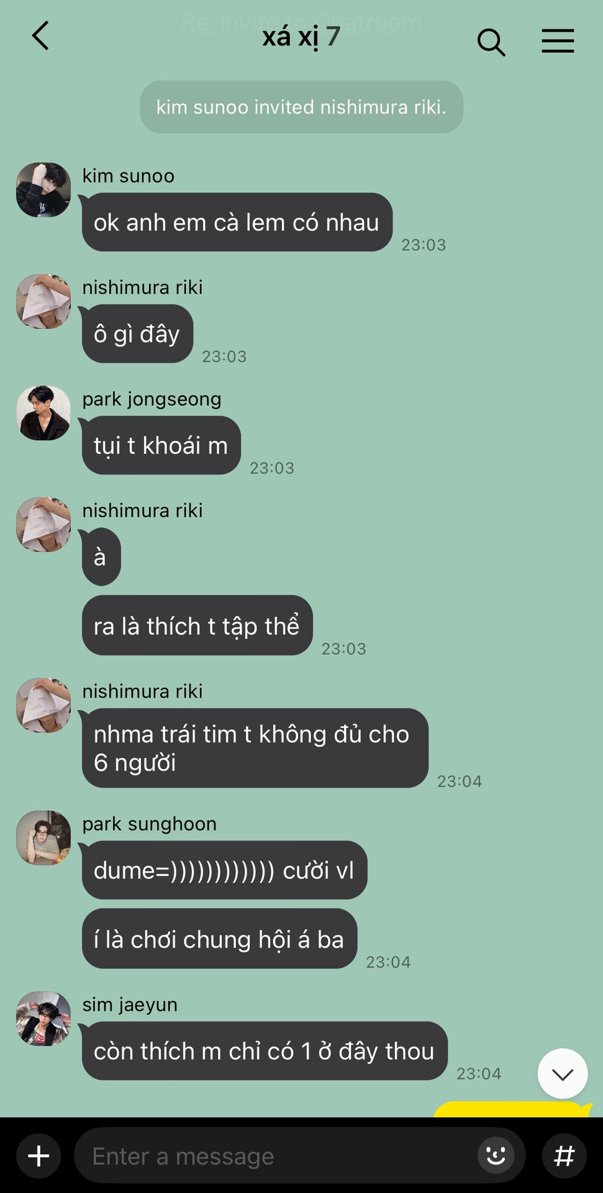Open the hamburger menu icon
The width and height of the screenshot is (603, 1193).
pos(558,41)
